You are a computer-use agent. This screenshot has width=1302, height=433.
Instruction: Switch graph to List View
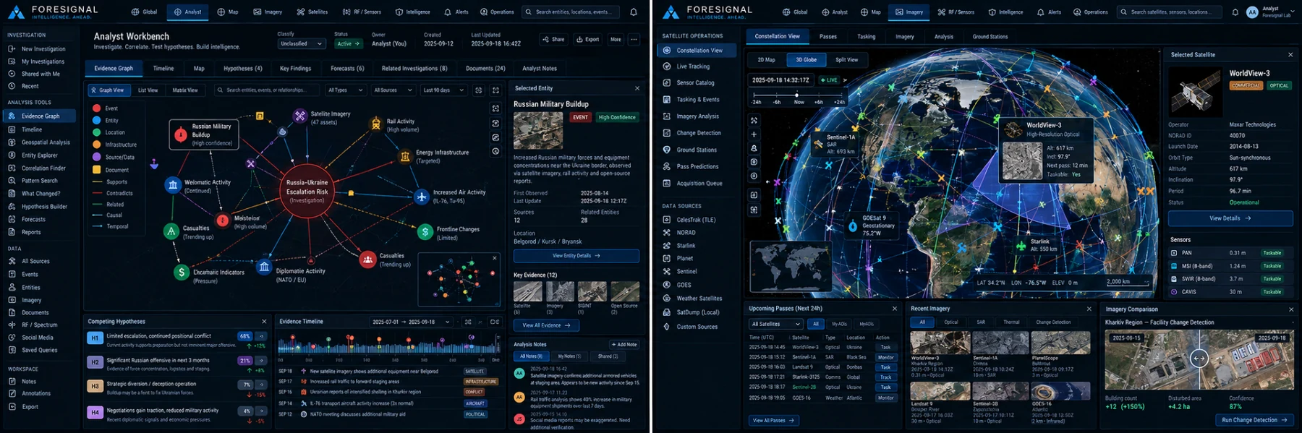coord(148,90)
